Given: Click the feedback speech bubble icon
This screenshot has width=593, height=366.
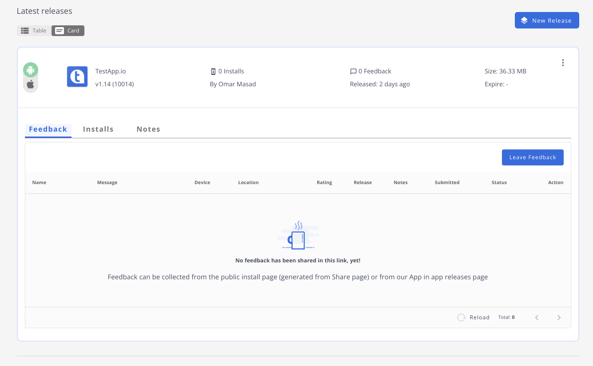Looking at the screenshot, I should point(353,71).
